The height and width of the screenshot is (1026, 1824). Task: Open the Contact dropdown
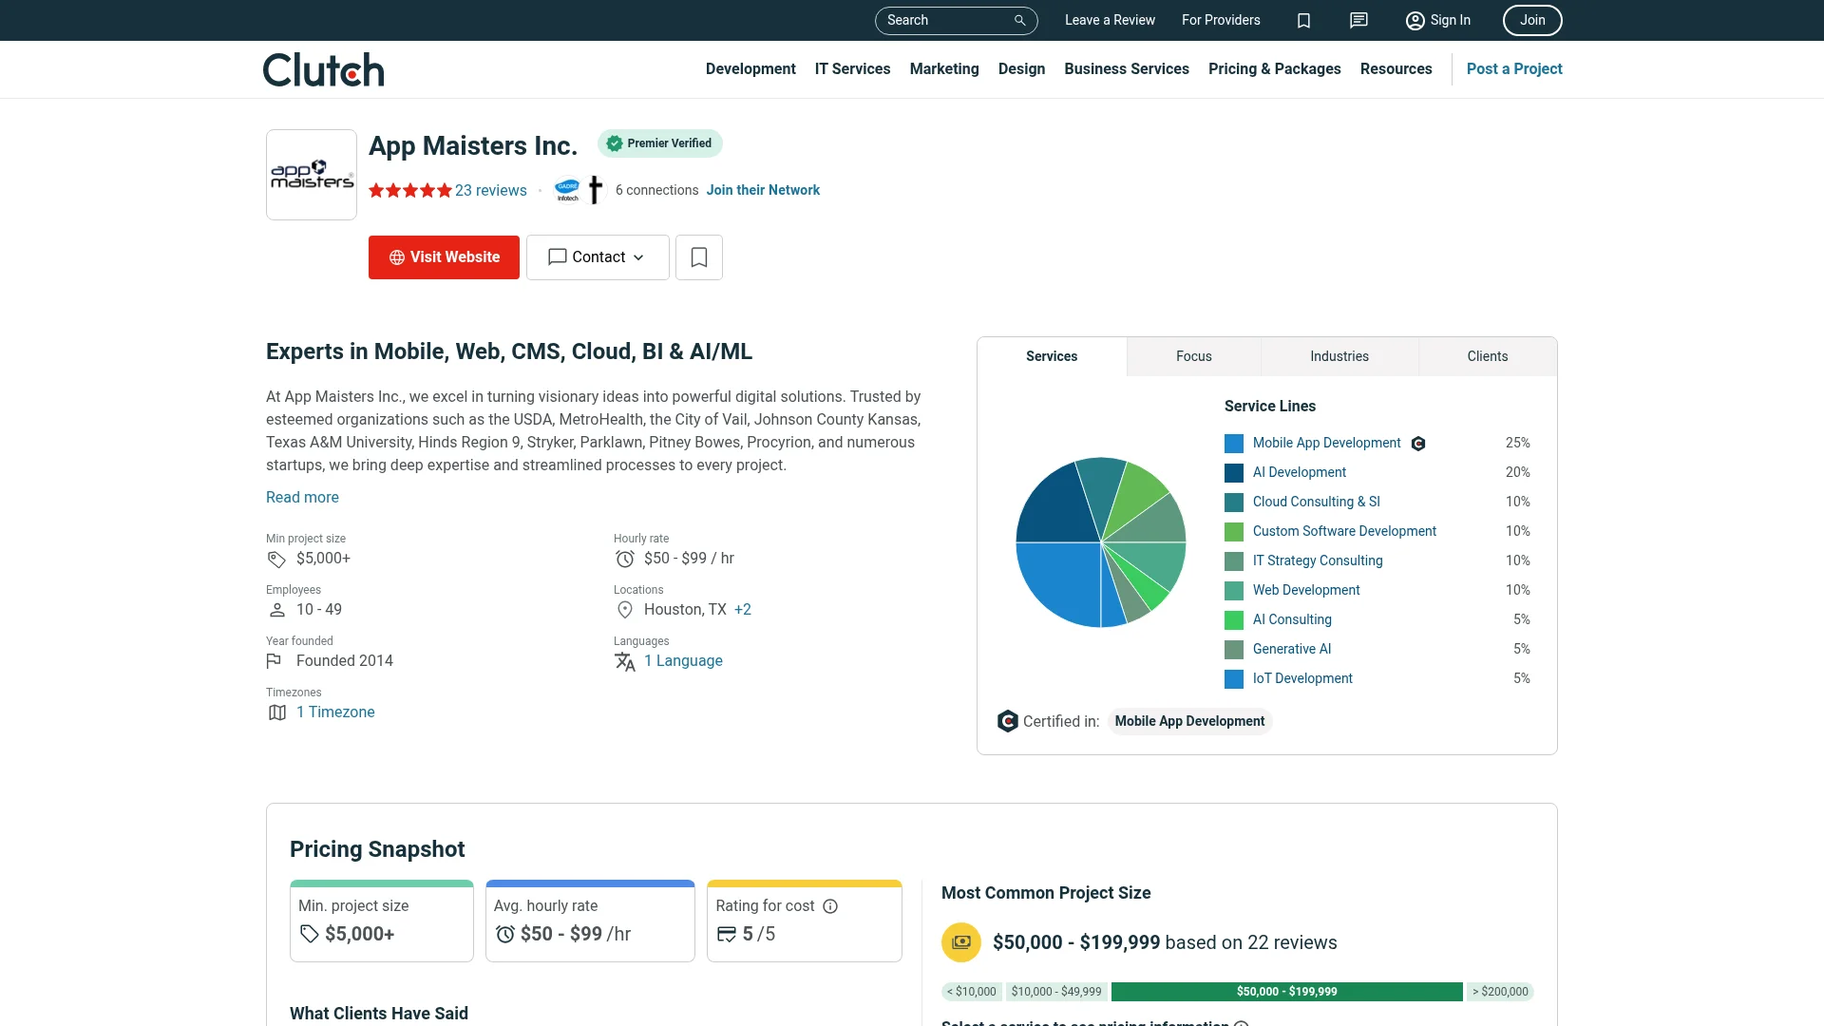[598, 257]
